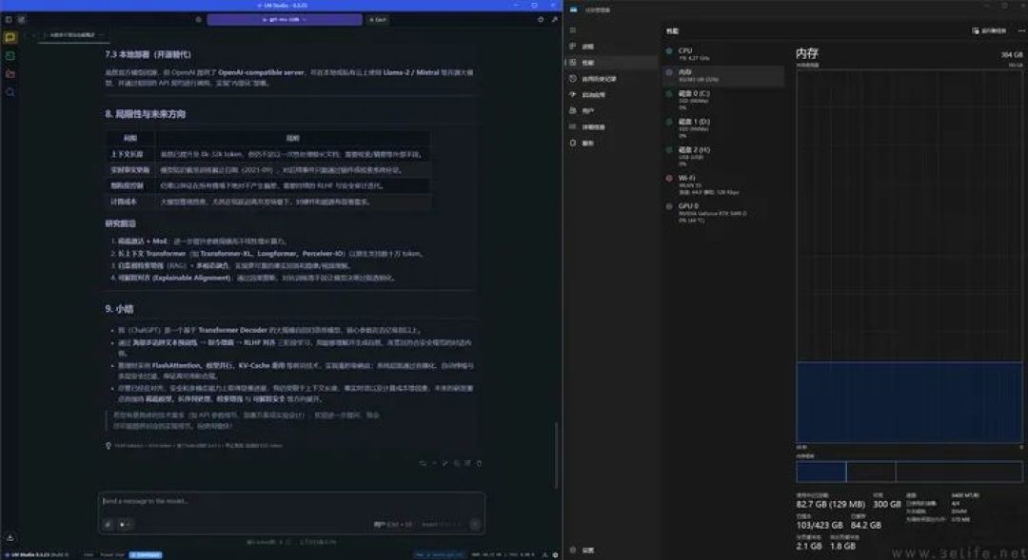Click the wrench icon at LM Studio top right
The width and height of the screenshot is (1028, 560).
(x=554, y=20)
